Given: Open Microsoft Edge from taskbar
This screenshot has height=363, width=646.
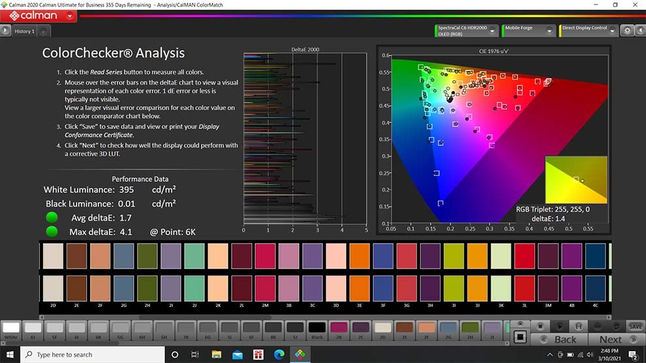Looking at the screenshot, I should 279,355.
